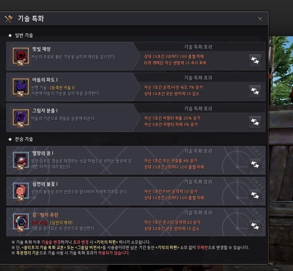This screenshot has height=271, width=293.
Task: Click the [심연의 계약] prerequisite skill link
Action: click(61, 223)
